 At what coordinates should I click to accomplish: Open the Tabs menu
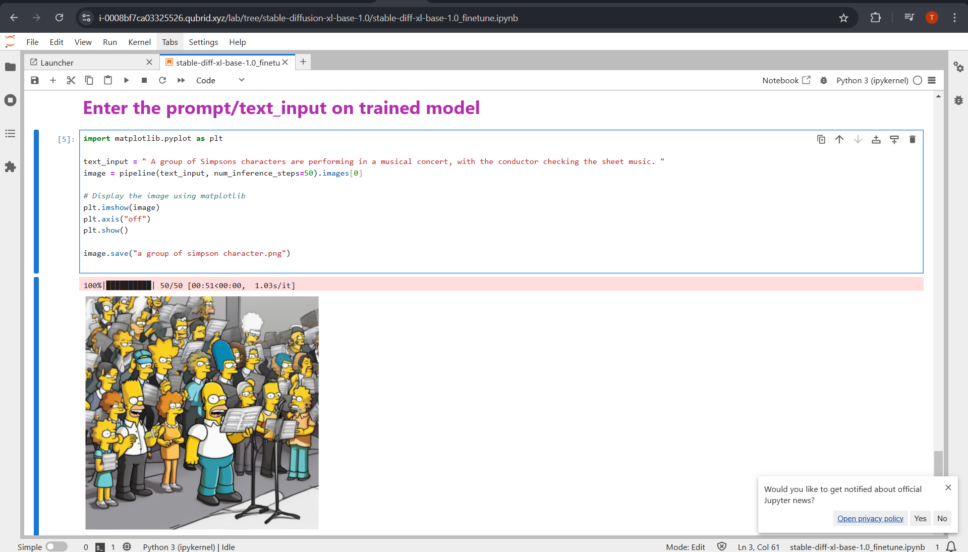click(169, 42)
